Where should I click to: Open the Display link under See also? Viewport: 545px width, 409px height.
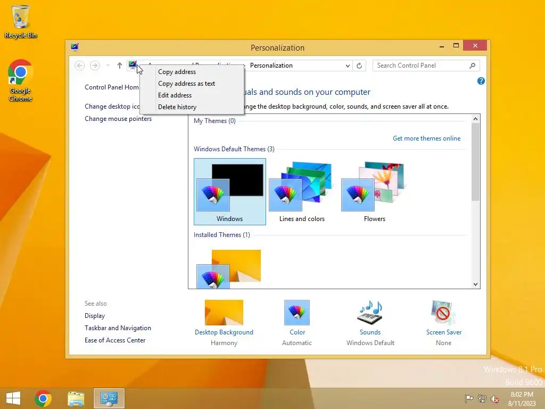coord(95,316)
